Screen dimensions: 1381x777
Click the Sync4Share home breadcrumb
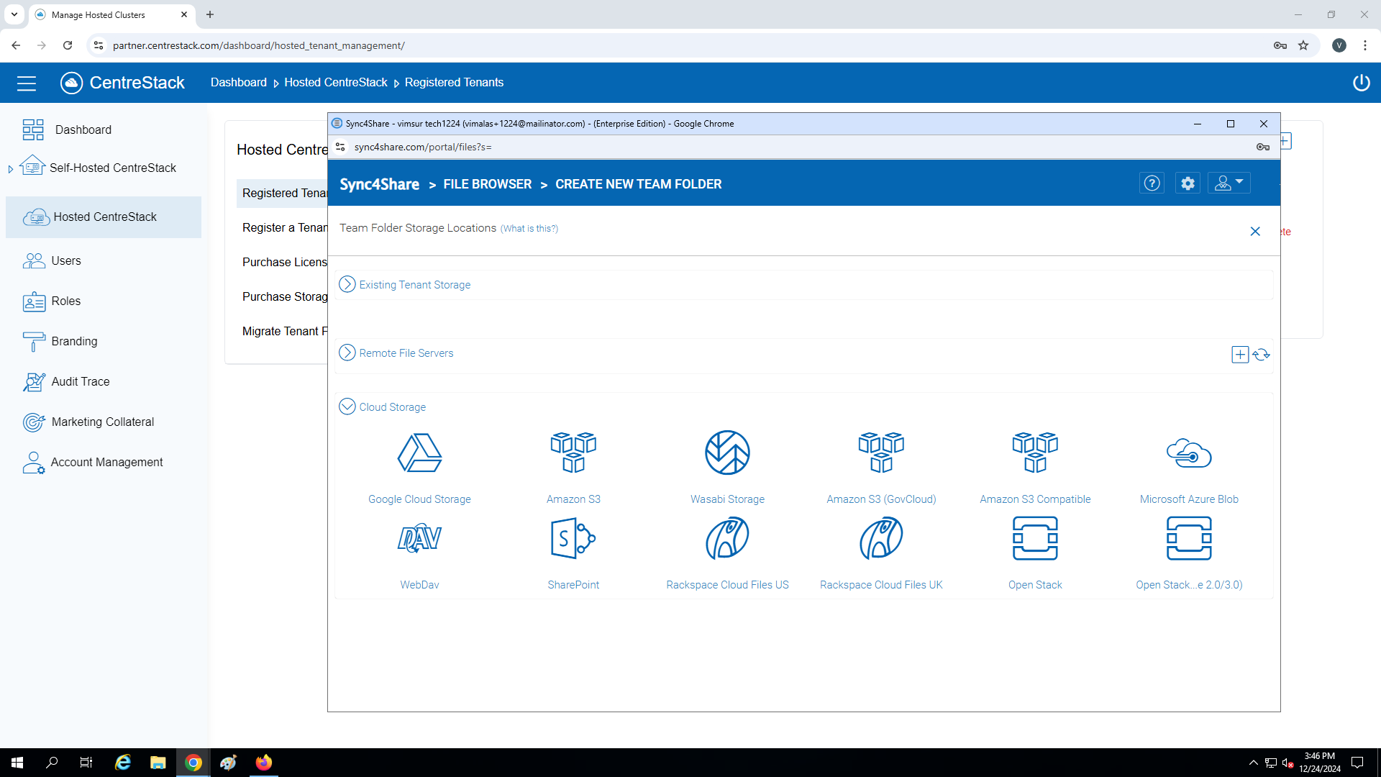click(x=379, y=184)
